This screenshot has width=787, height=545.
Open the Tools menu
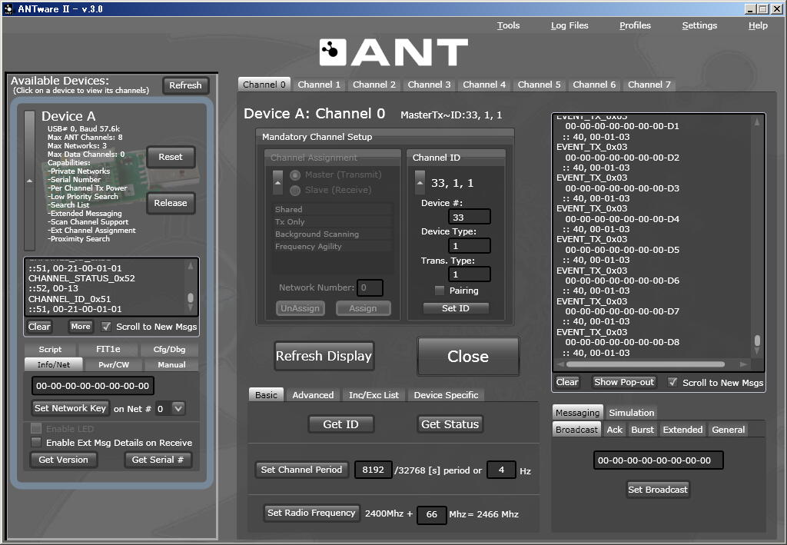(x=508, y=25)
